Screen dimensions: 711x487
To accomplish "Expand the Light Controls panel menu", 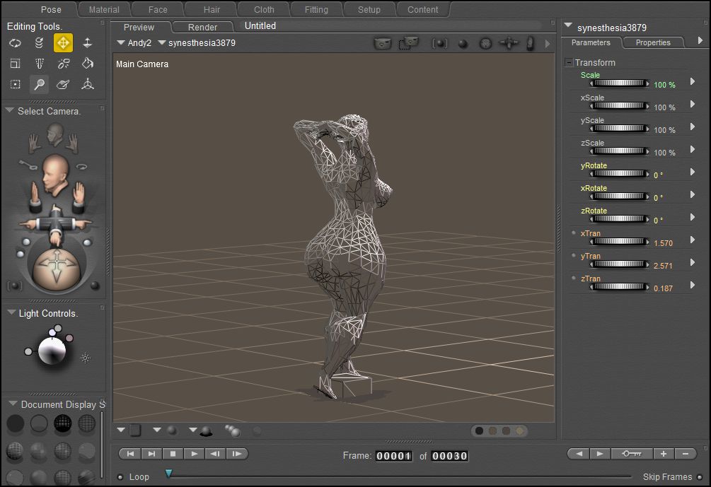I will coord(11,312).
